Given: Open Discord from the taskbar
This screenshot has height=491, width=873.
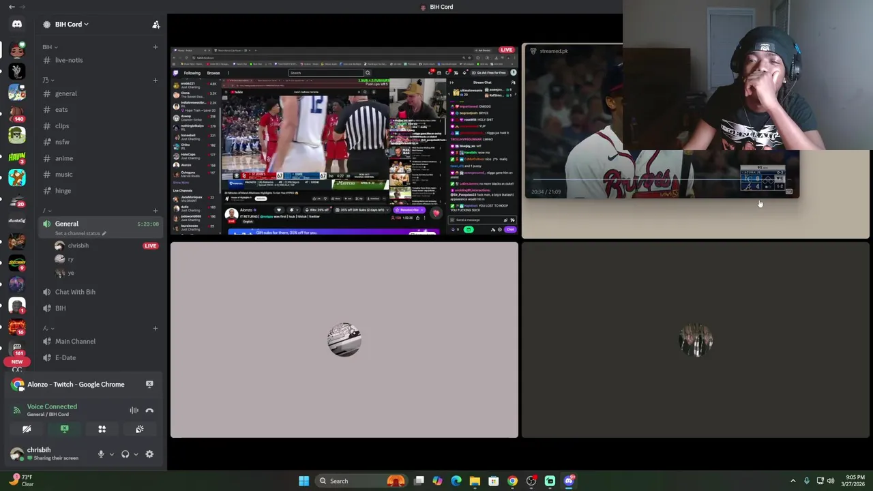Looking at the screenshot, I should (x=569, y=481).
